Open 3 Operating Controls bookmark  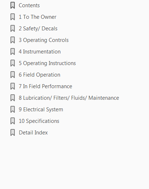click(44, 40)
